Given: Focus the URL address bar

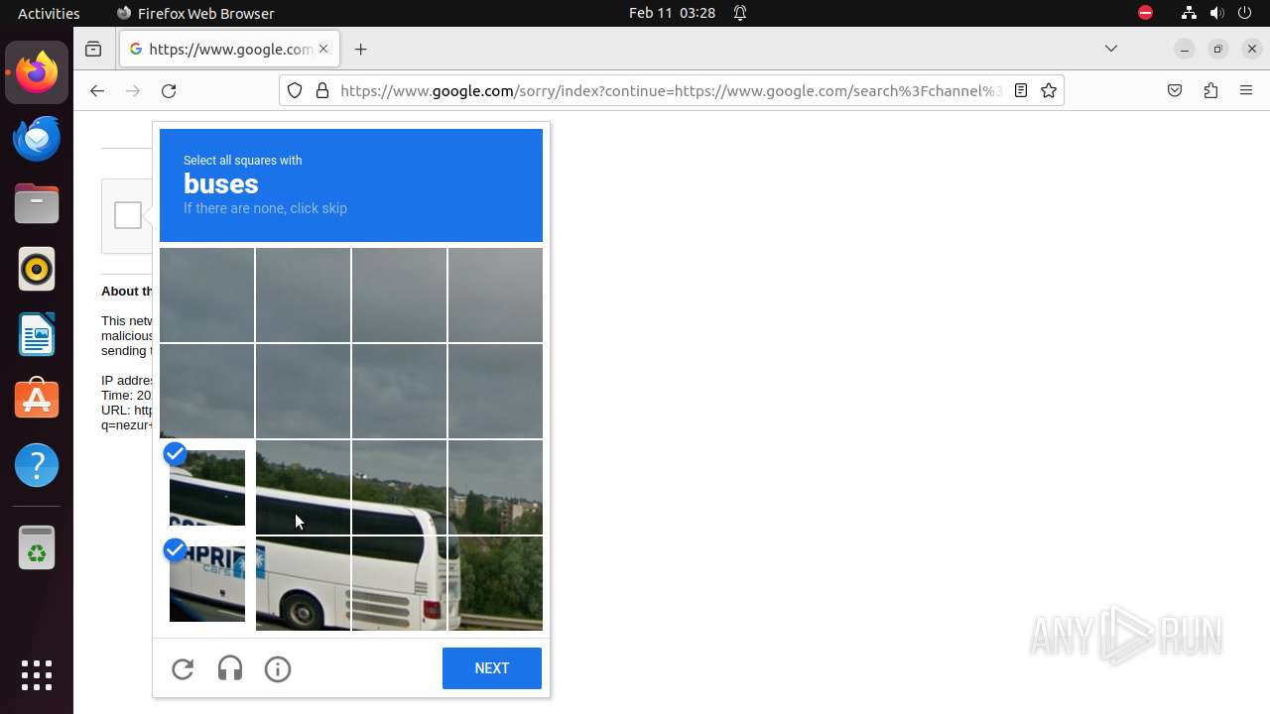Looking at the screenshot, I should click(671, 90).
